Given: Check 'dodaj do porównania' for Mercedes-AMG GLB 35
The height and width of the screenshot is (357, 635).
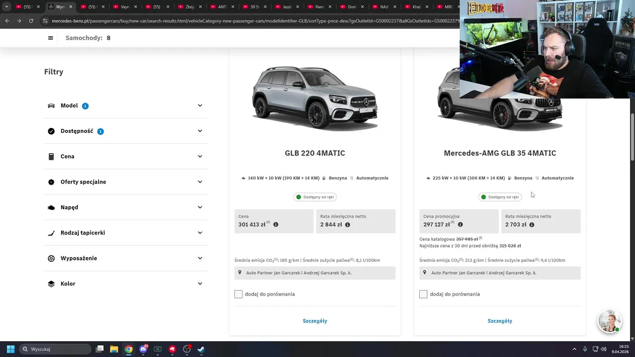Looking at the screenshot, I should [423, 294].
